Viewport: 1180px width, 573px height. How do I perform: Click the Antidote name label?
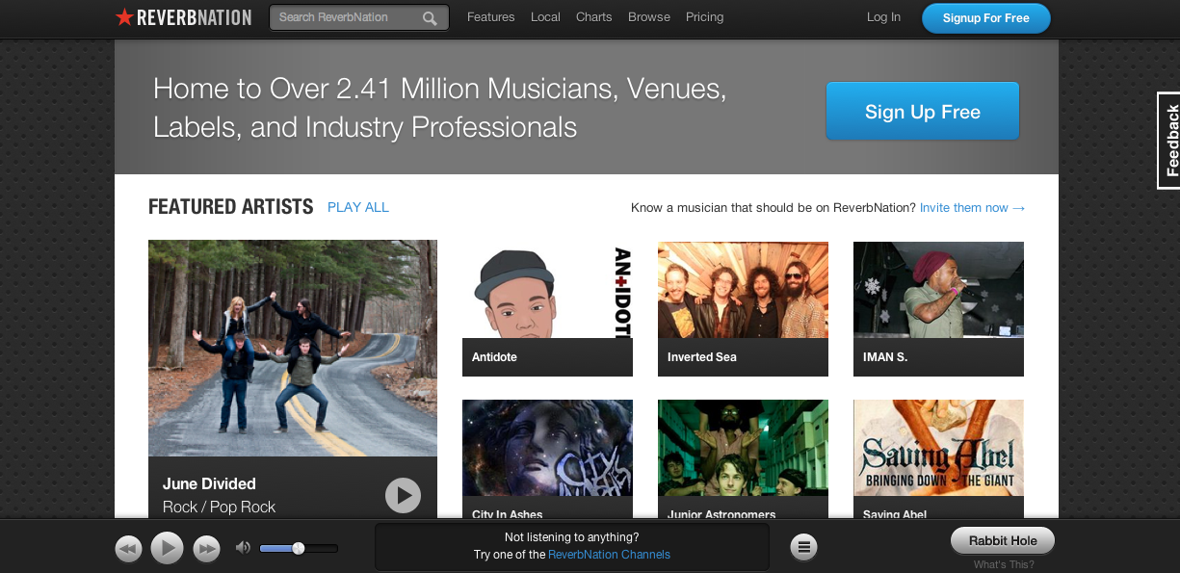click(494, 357)
